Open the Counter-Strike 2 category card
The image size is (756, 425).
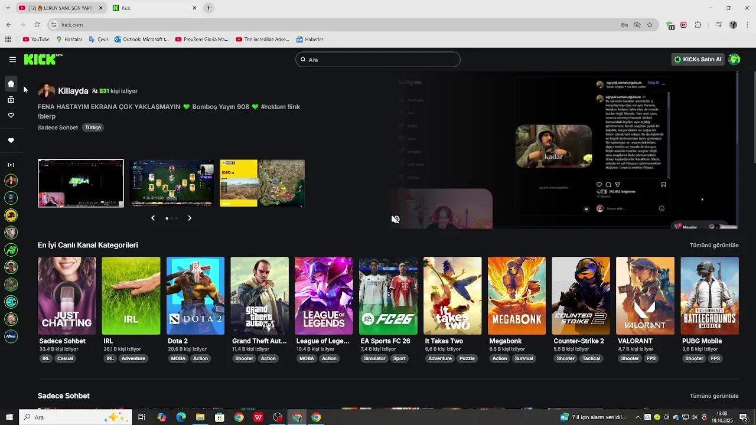click(581, 296)
